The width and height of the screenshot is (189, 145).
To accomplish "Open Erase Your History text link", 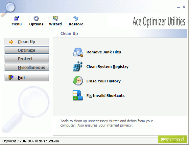I will point(104,81).
